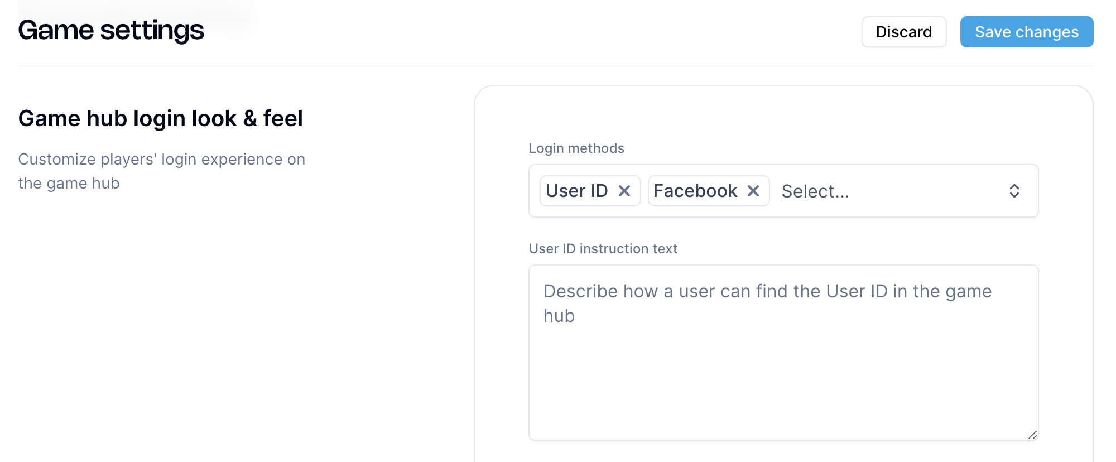Click the chevron icon on Login methods selector

1014,191
